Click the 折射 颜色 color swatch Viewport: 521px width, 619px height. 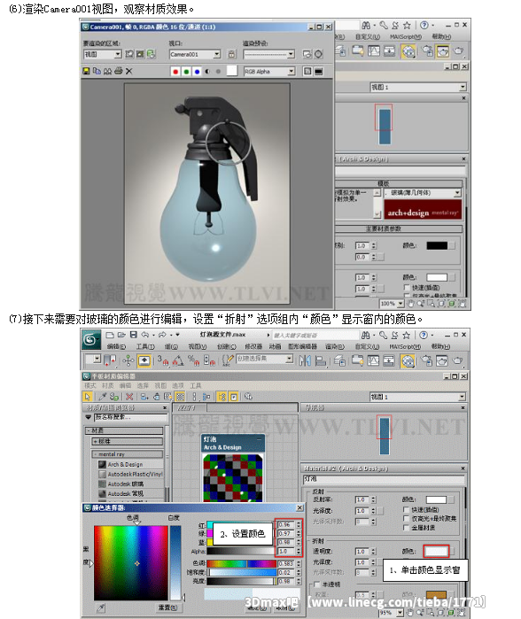pyautogui.click(x=436, y=551)
